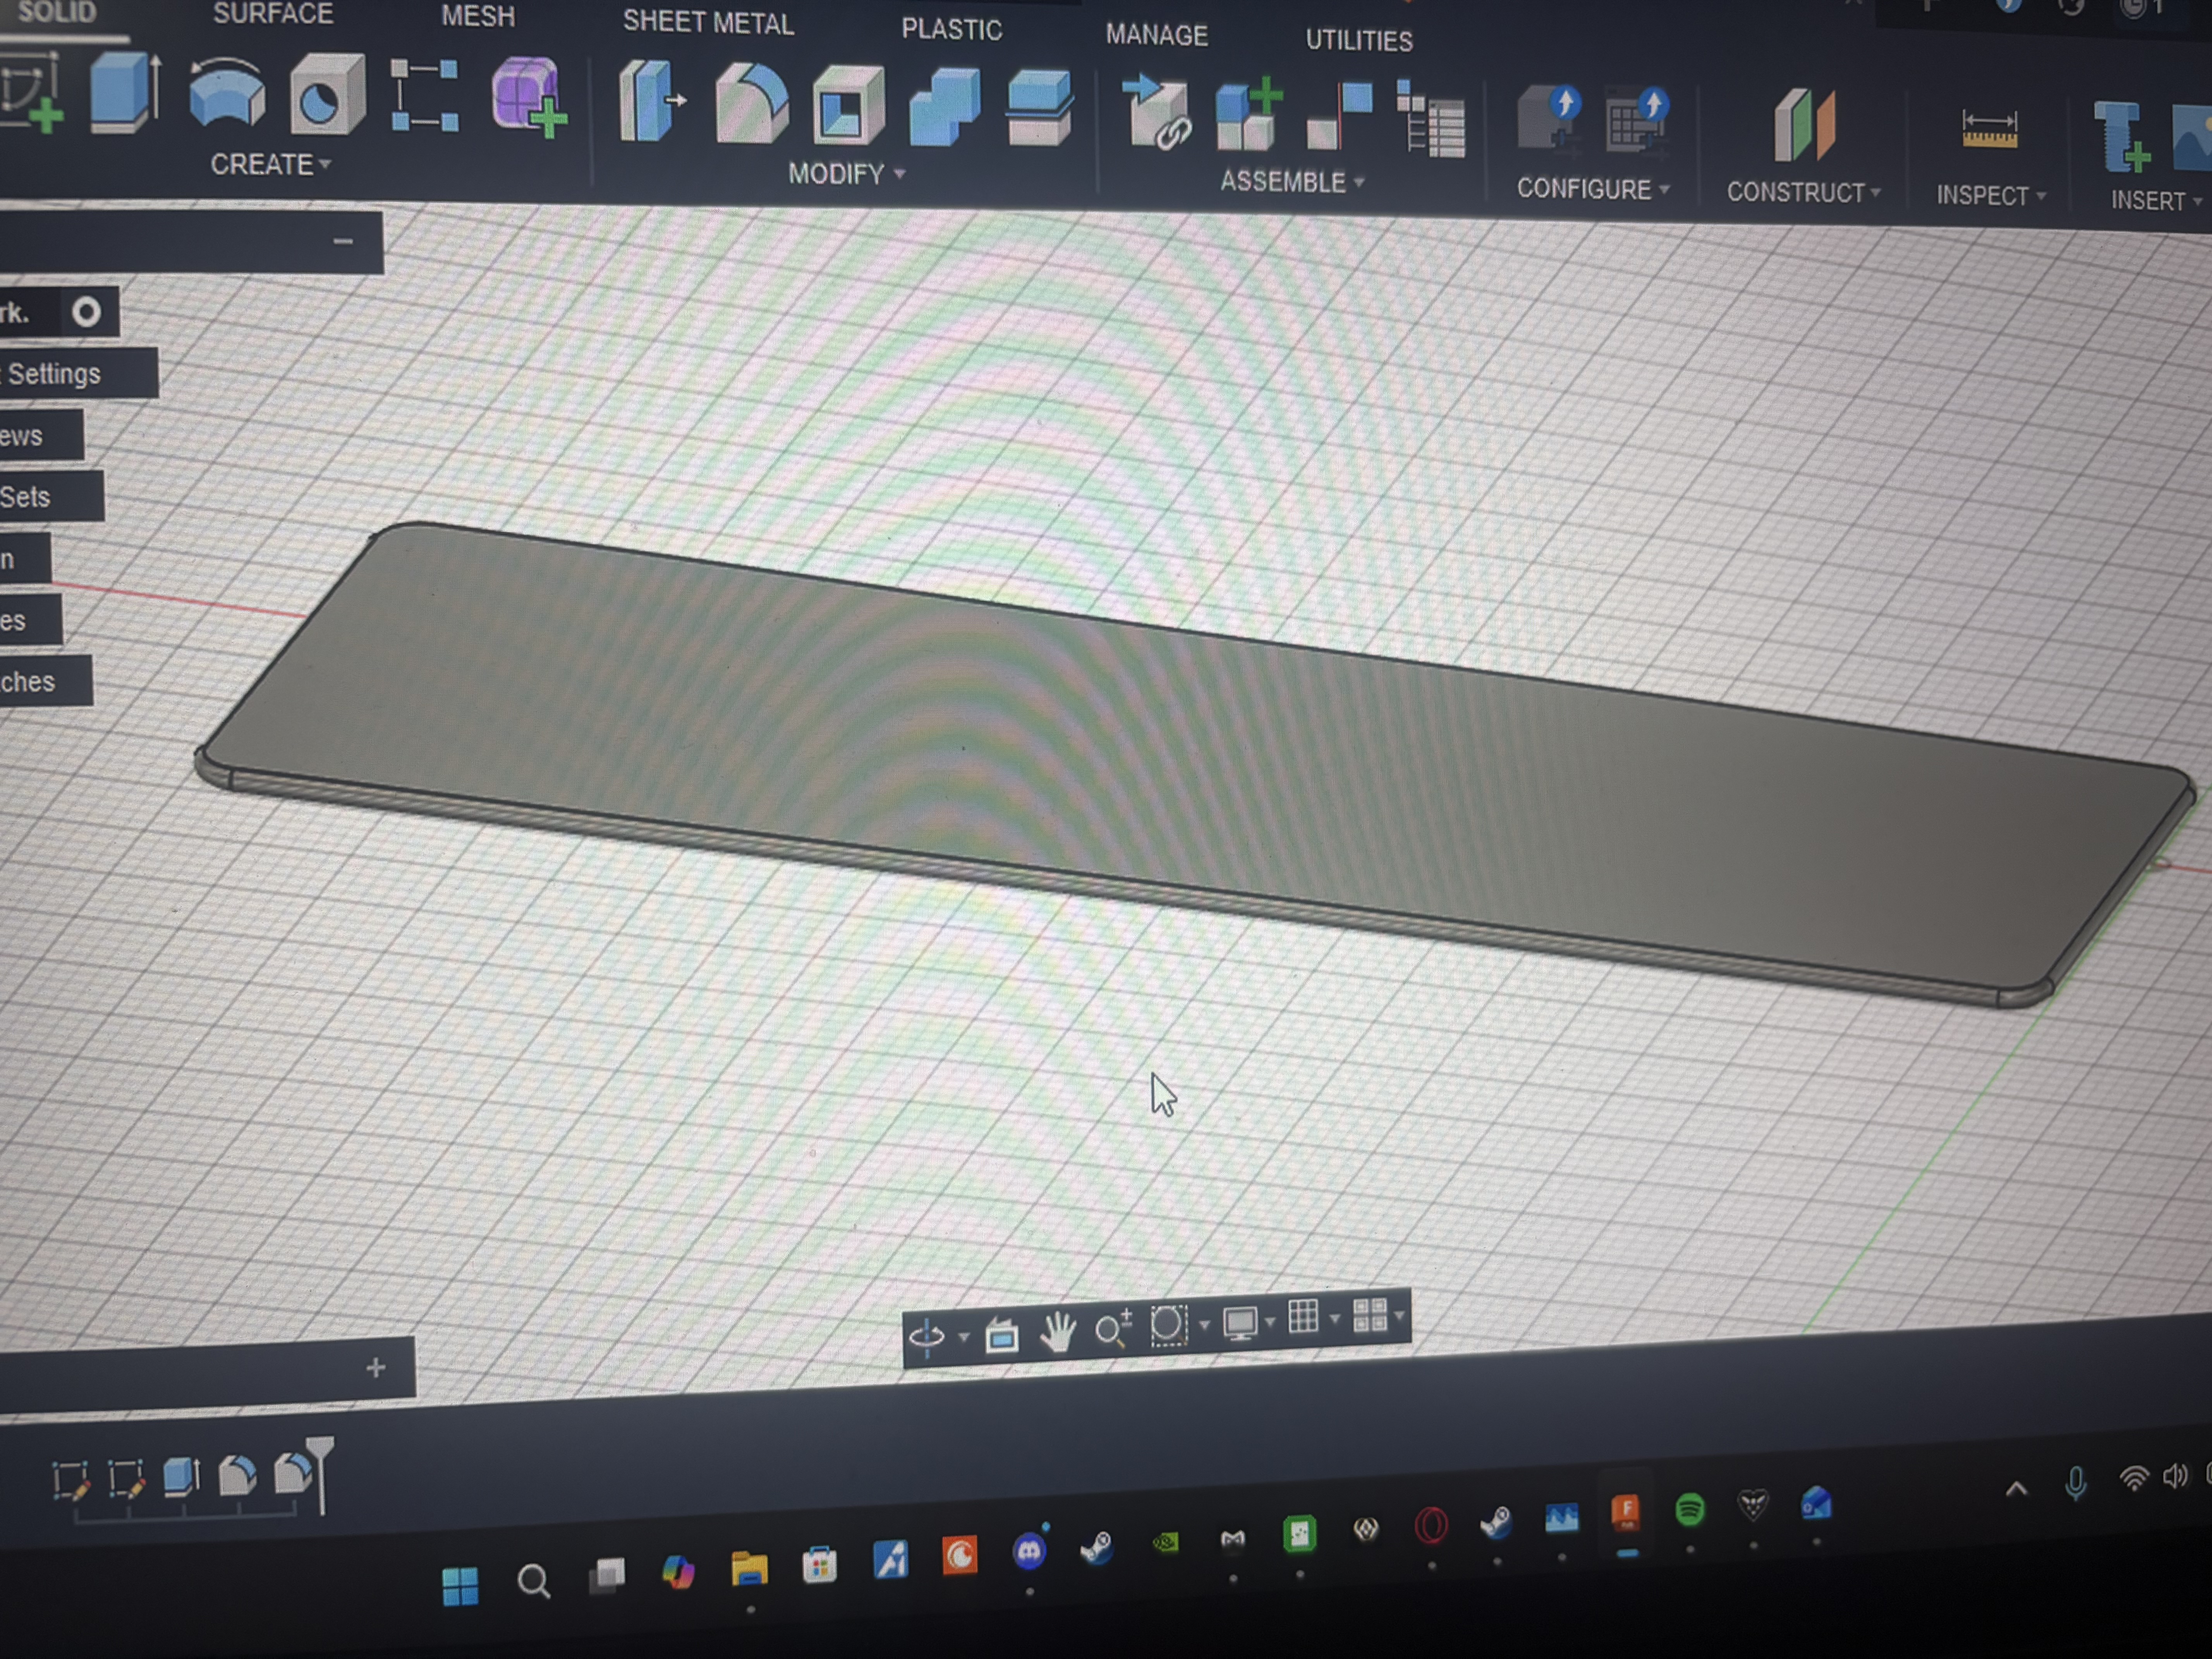Viewport: 2212px width, 1659px height.
Task: Open Spotify from the taskbar
Action: click(x=1690, y=1509)
